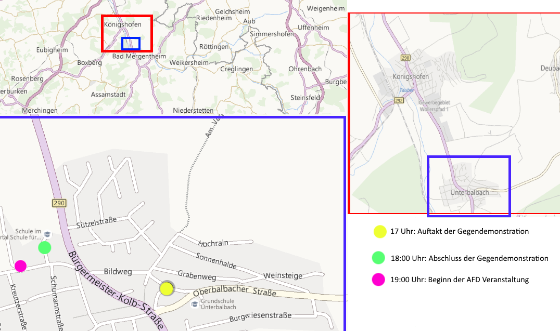This screenshot has height=331, width=560.
Task: Click the 292 road shield near Königshofen
Action: (x=399, y=100)
